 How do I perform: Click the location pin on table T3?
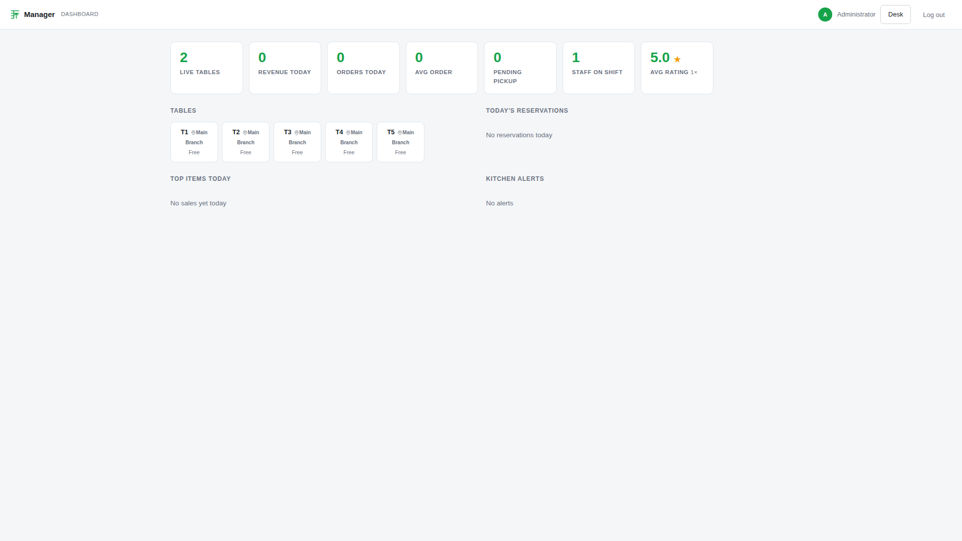[297, 133]
